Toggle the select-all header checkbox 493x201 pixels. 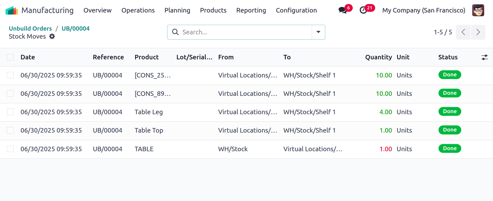pos(10,57)
